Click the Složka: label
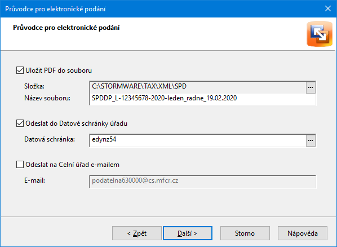 (34, 86)
